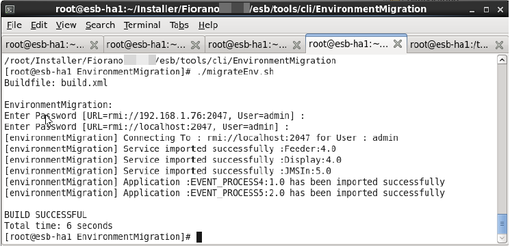Close the last root@esb-ha1:/t... tab

point(499,45)
